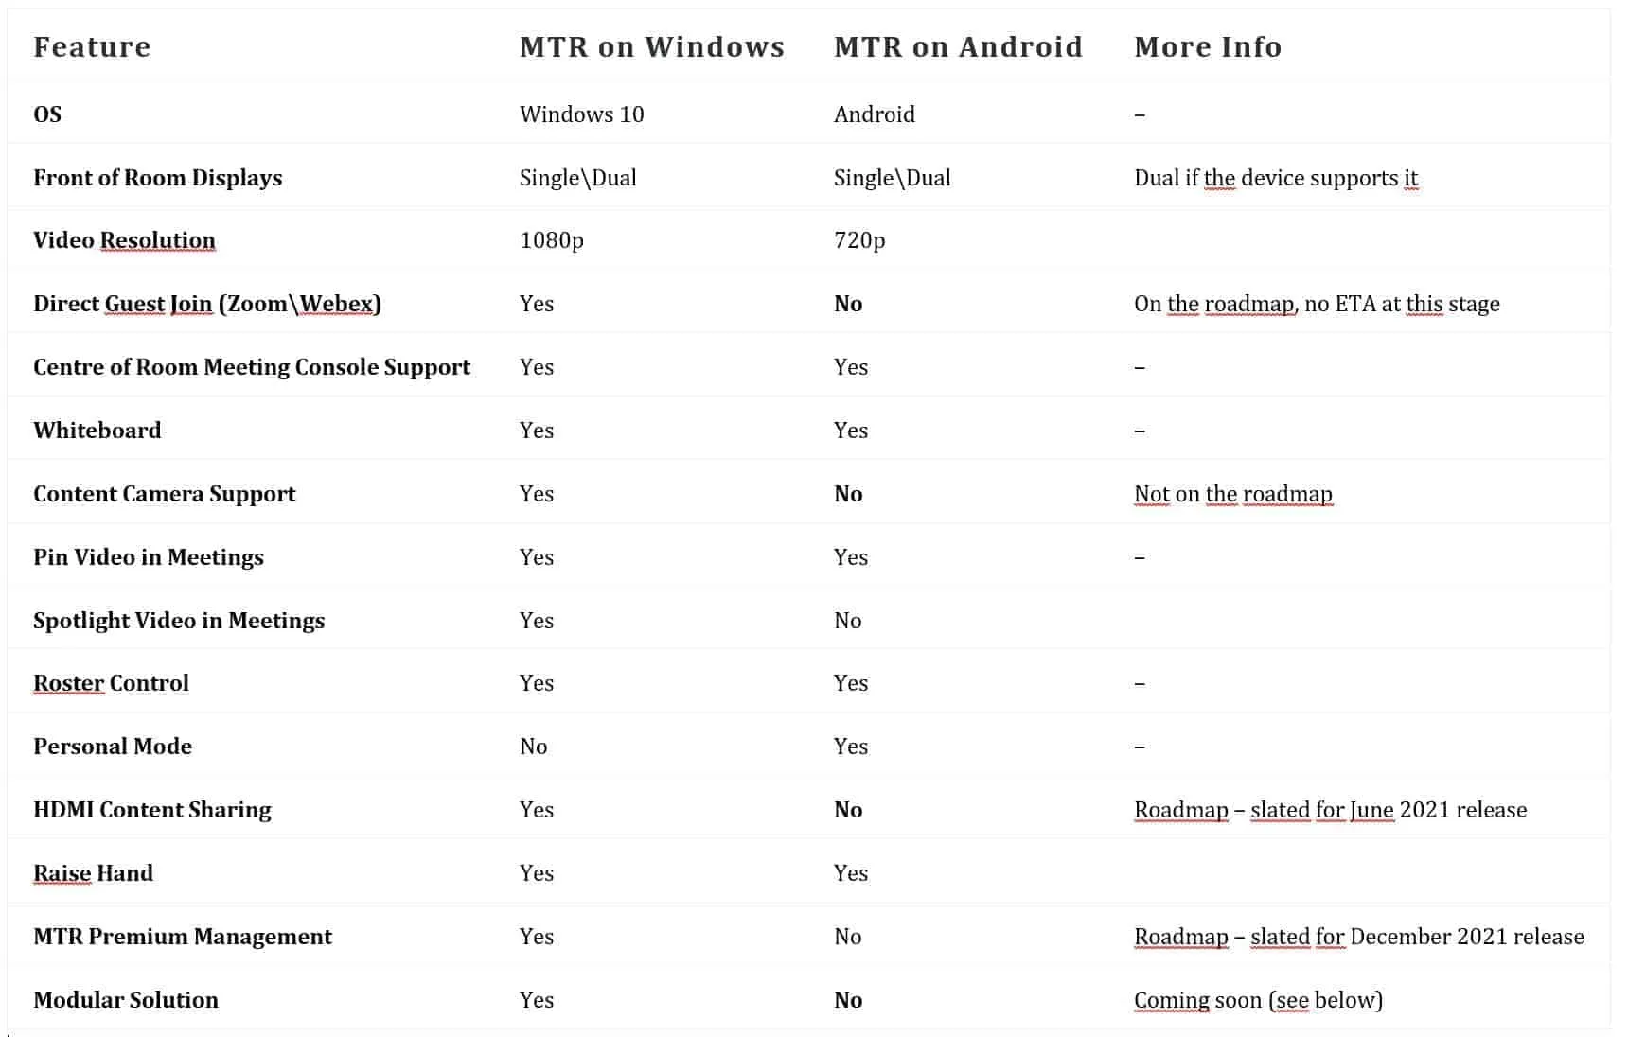1628x1037 pixels.
Task: Click 'Centre of Room Meeting Console Support'
Action: [252, 367]
